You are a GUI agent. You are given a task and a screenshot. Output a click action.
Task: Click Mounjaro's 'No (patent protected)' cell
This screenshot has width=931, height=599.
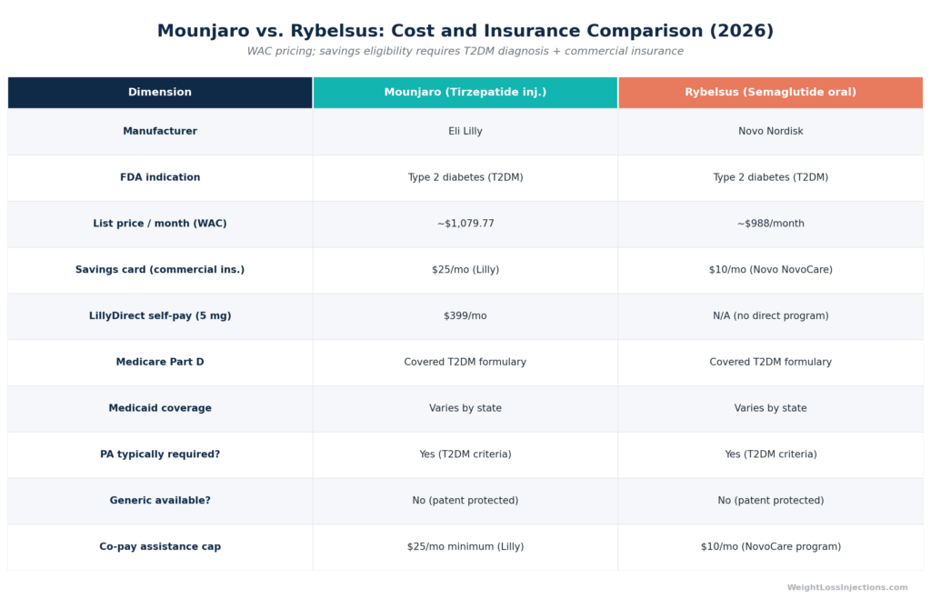tap(465, 501)
